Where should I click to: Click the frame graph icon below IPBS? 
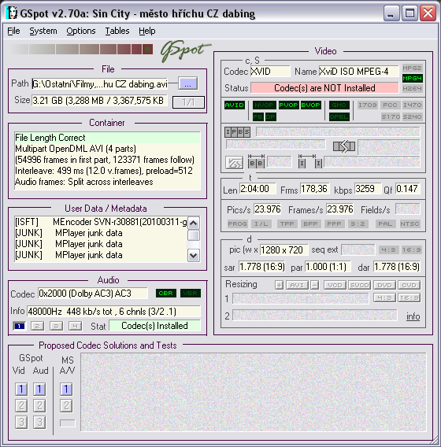click(x=234, y=163)
